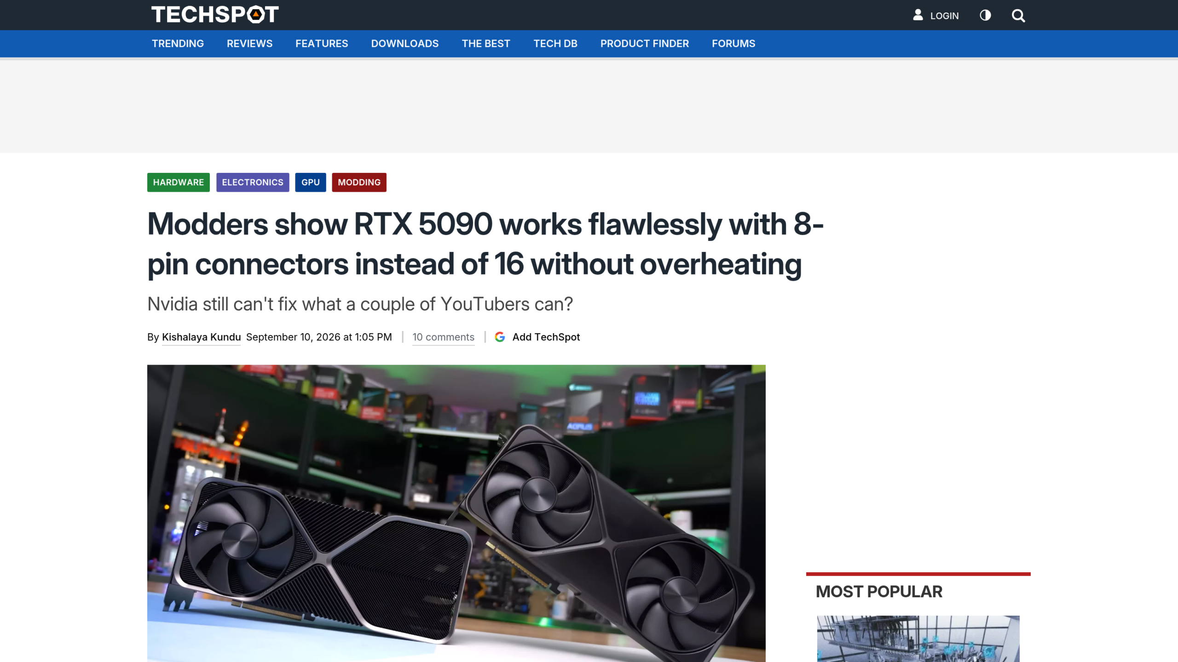
Task: Click the Google G icon
Action: [x=500, y=337]
